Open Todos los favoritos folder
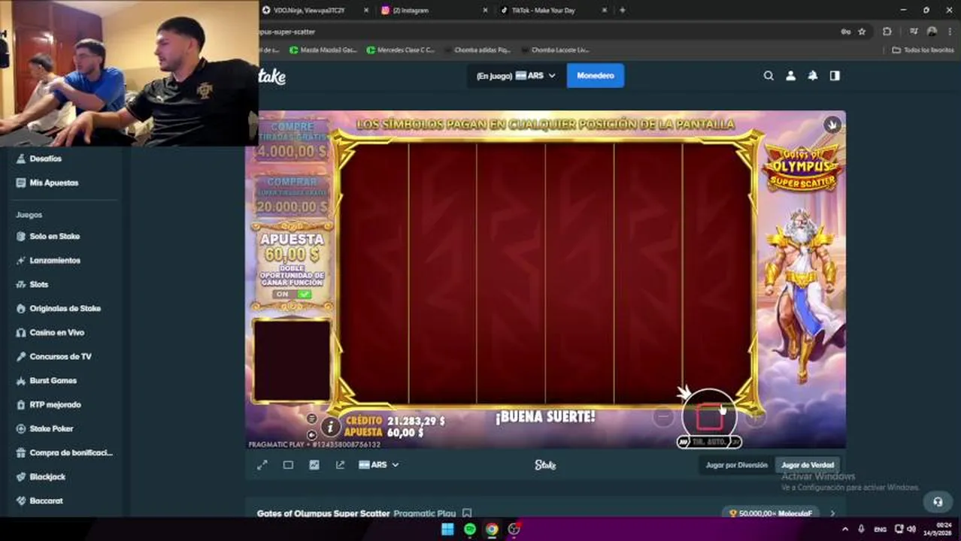The width and height of the screenshot is (961, 541). pos(923,50)
